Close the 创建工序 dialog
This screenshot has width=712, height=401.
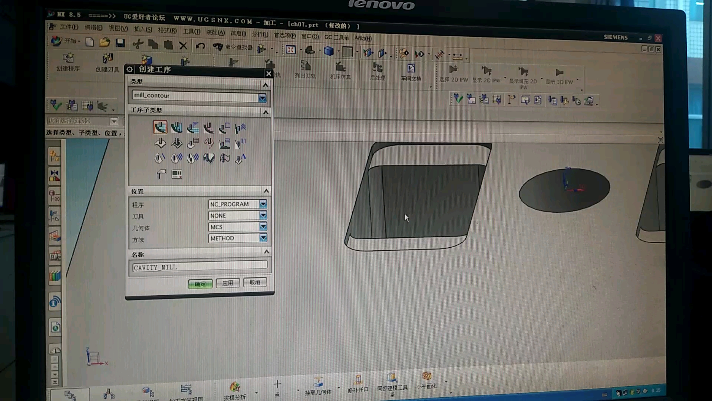click(269, 74)
